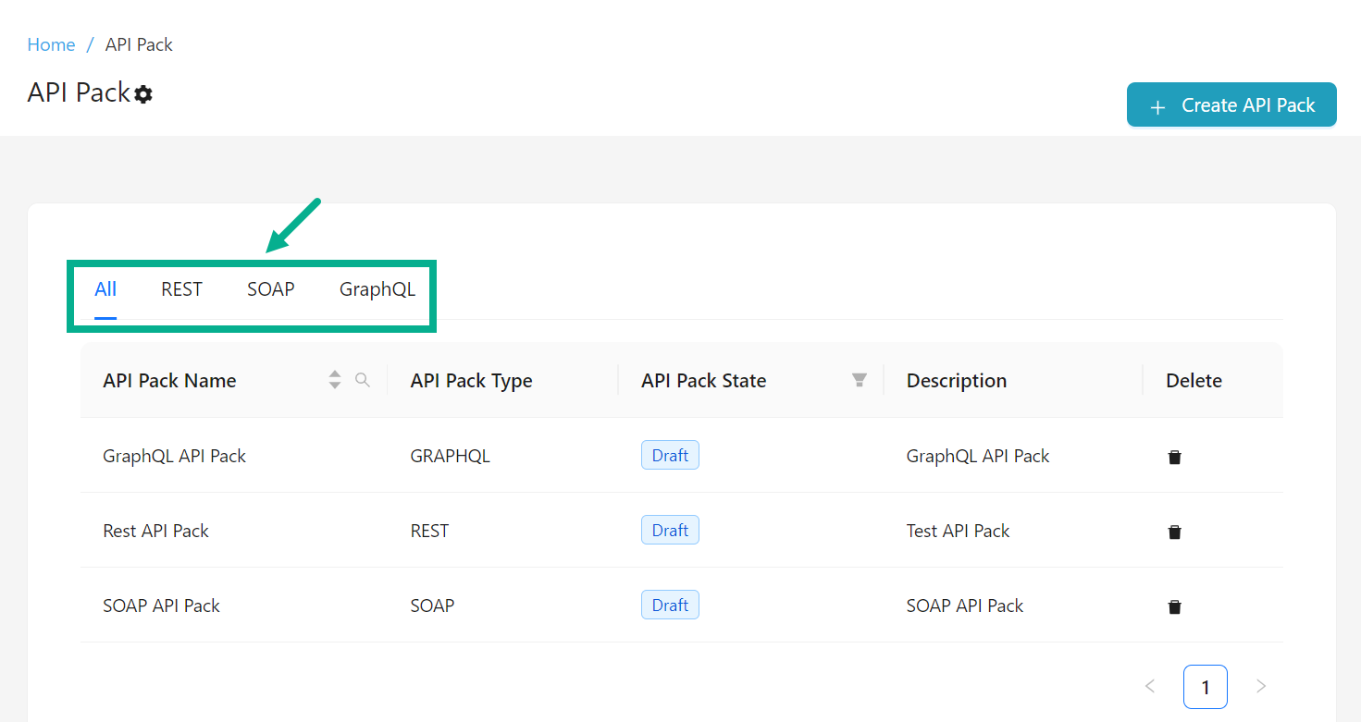Click the settings gear beside API Pack title
Viewport: 1361px width, 722px height.
coord(143,94)
